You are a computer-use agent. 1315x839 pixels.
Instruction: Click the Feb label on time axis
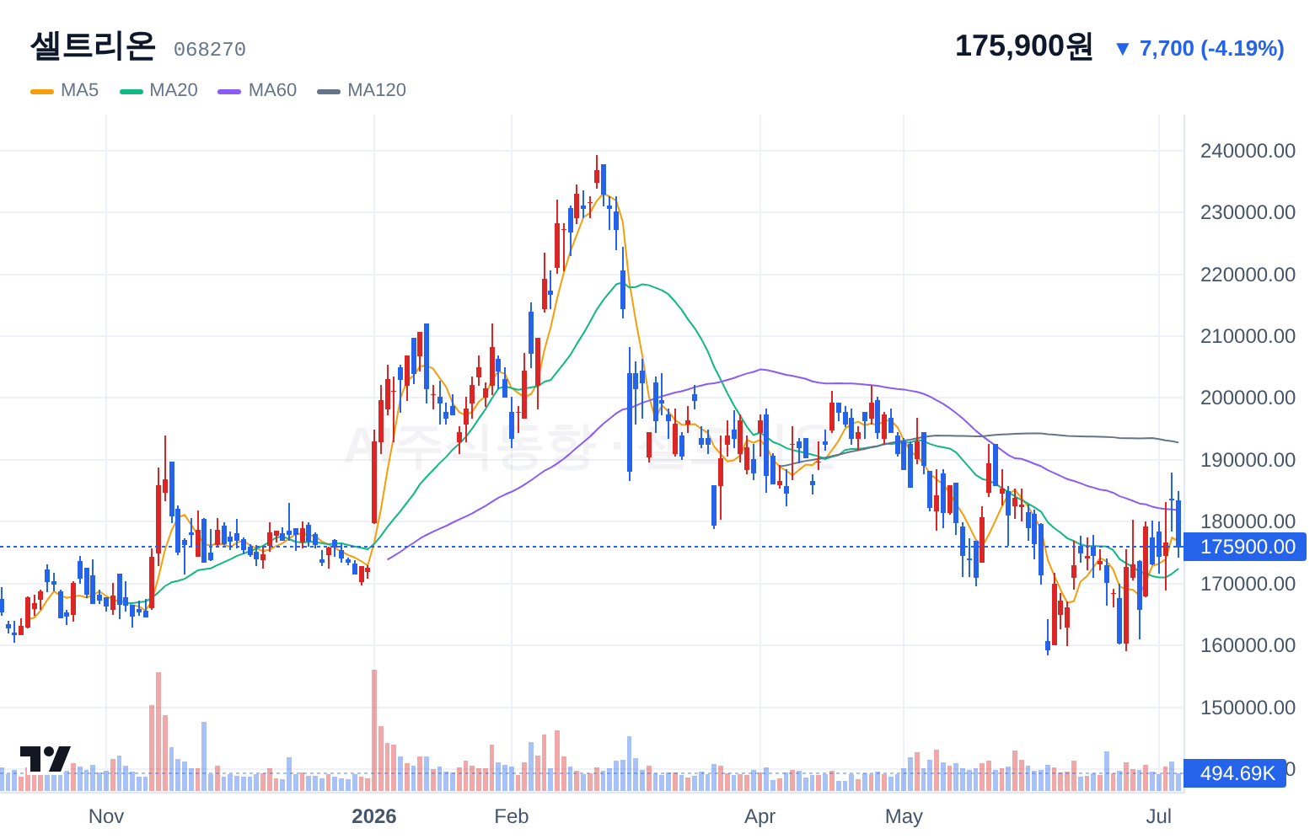coord(511,816)
